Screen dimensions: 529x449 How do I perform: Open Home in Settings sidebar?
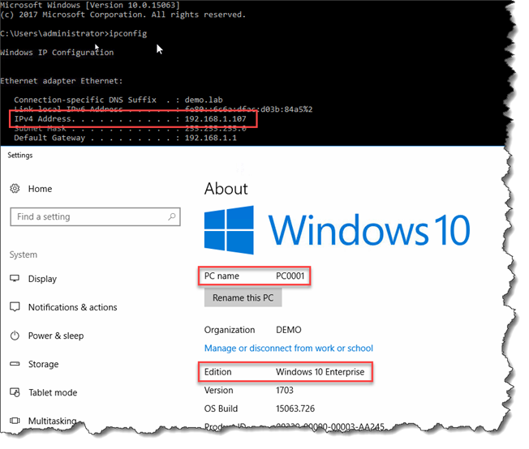point(40,189)
